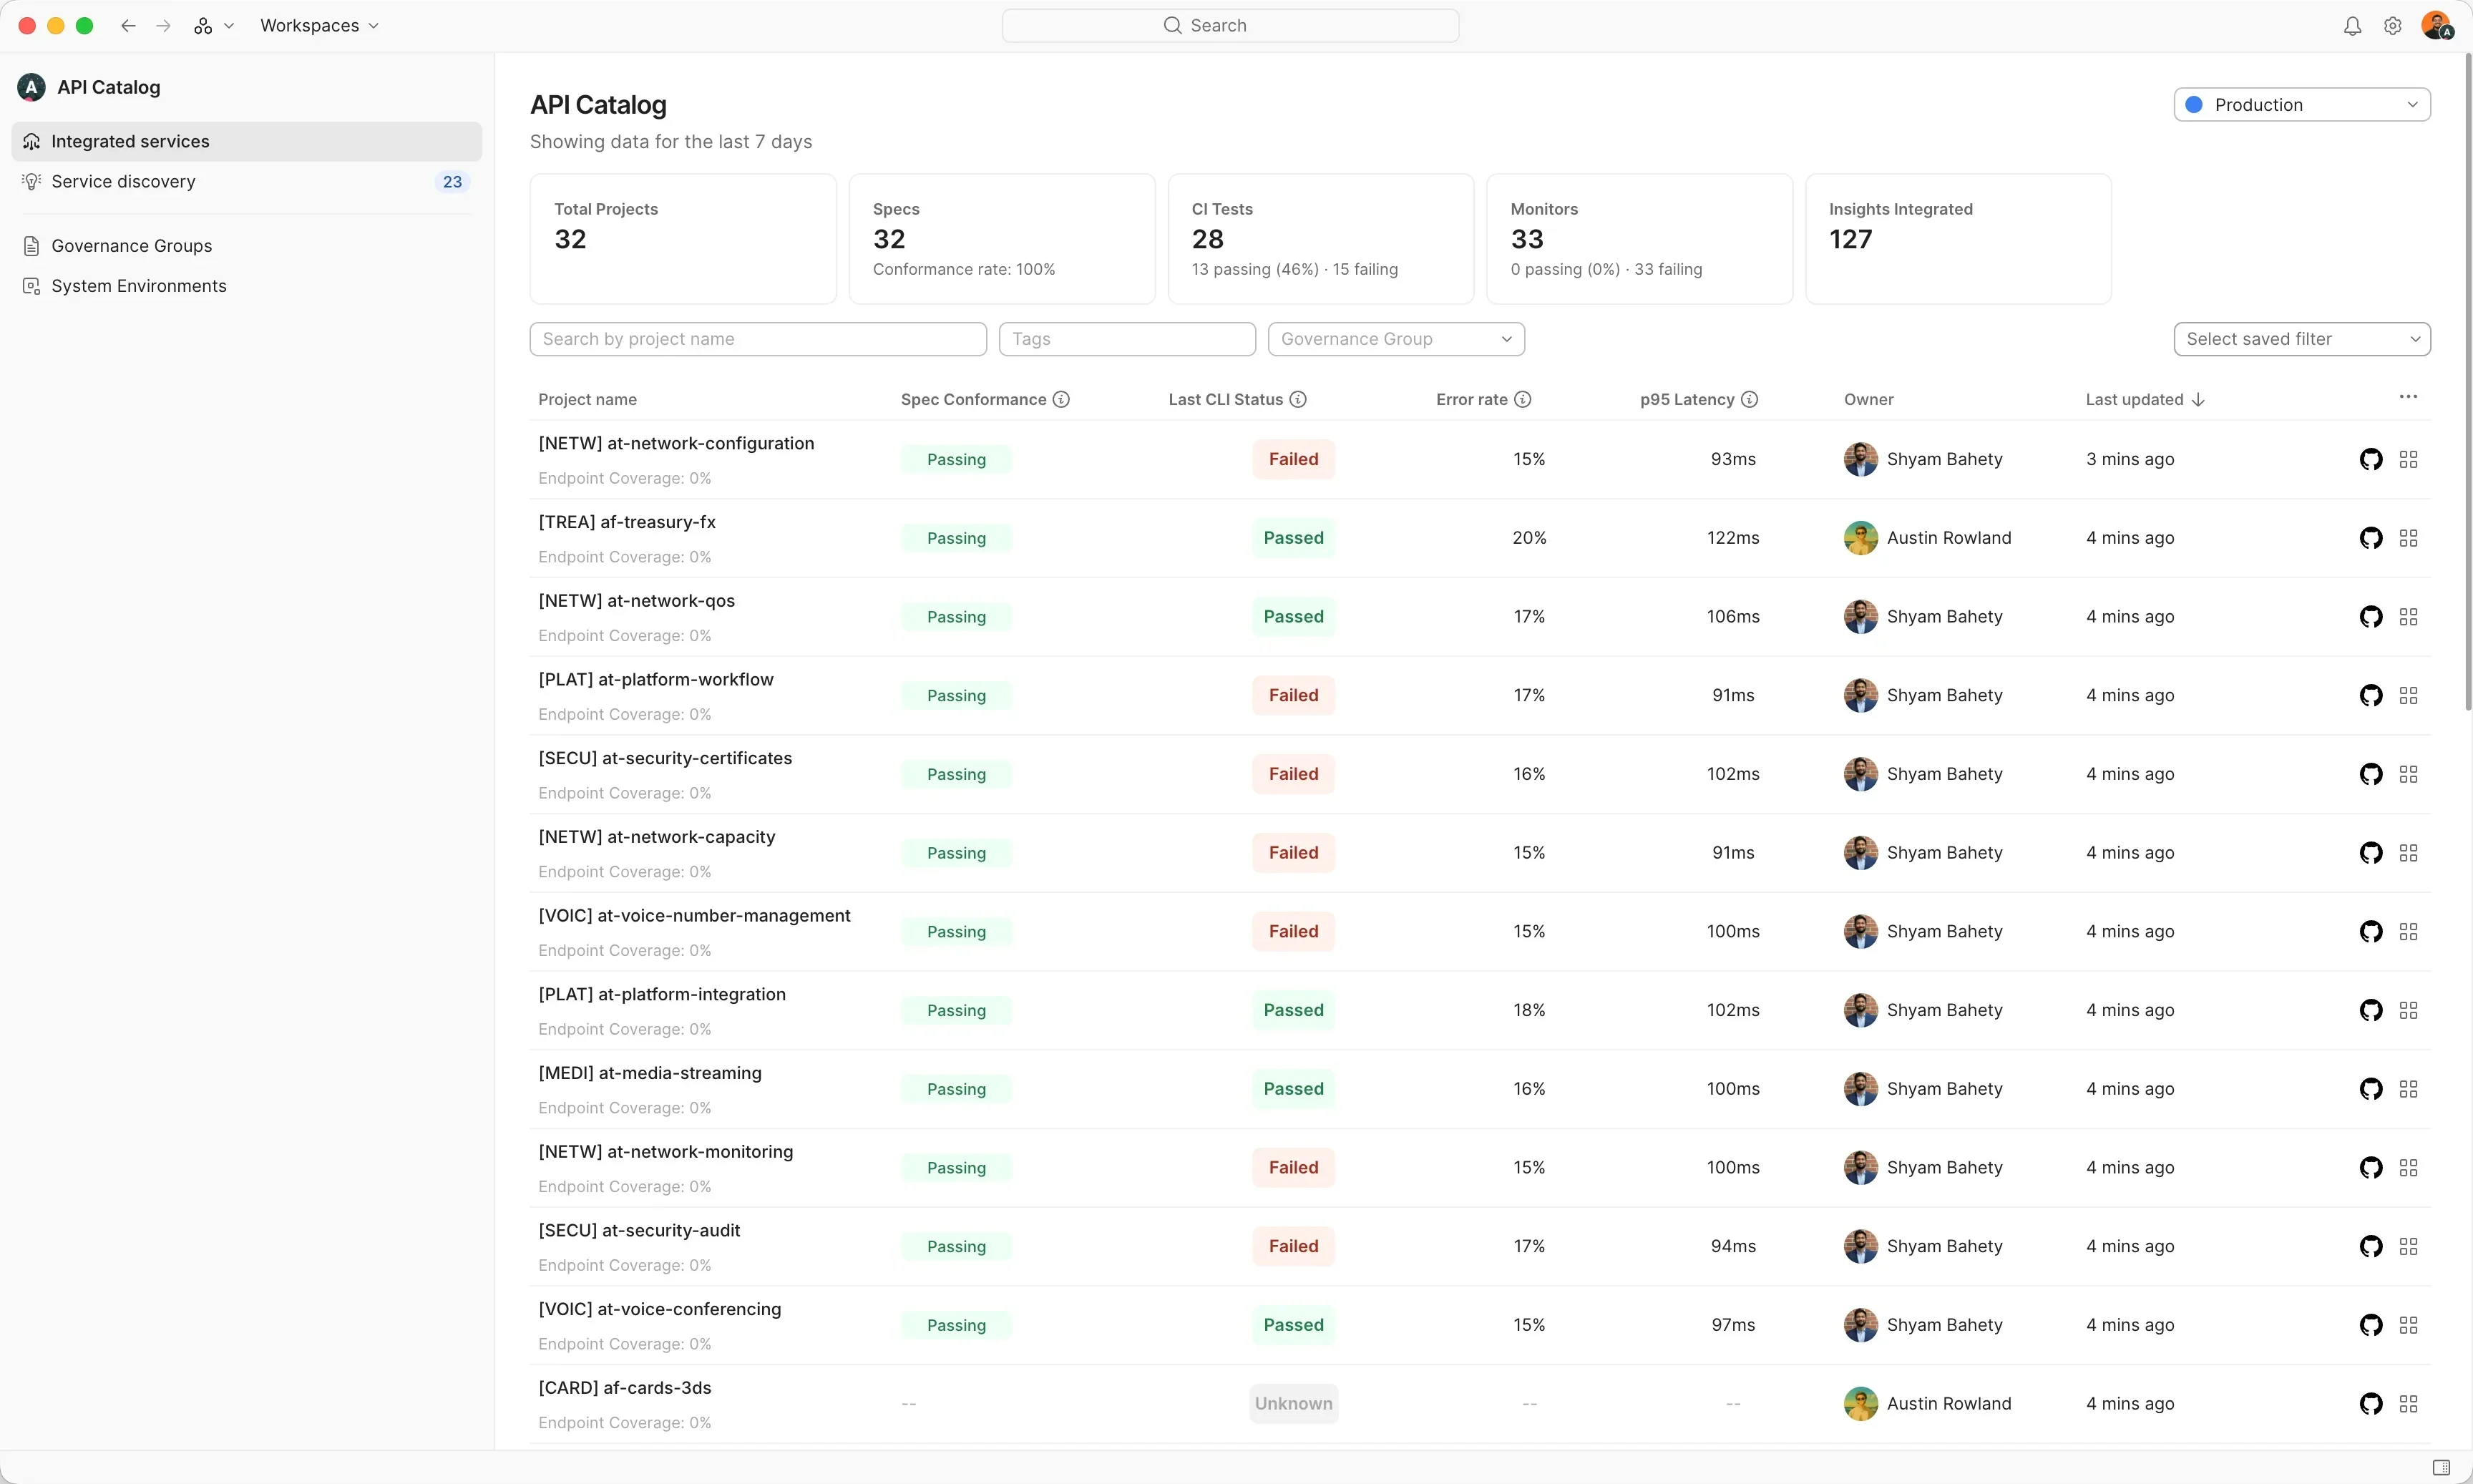Open GitHub icon for at-media-streaming
Viewport: 2473px width, 1484px height.
point(2371,1089)
